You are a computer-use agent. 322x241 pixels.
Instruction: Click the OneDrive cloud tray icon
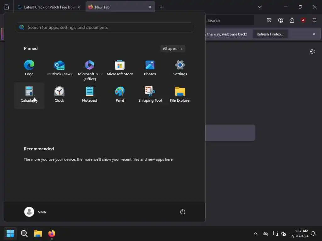266,233
